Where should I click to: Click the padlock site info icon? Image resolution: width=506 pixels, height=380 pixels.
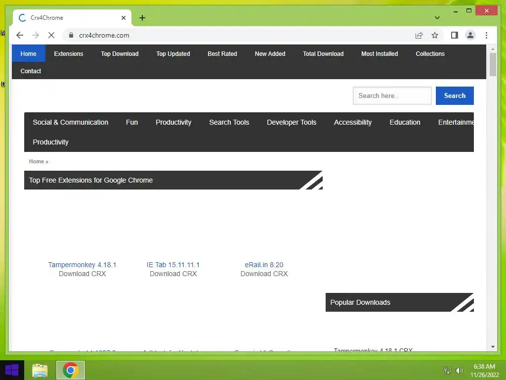click(x=71, y=35)
